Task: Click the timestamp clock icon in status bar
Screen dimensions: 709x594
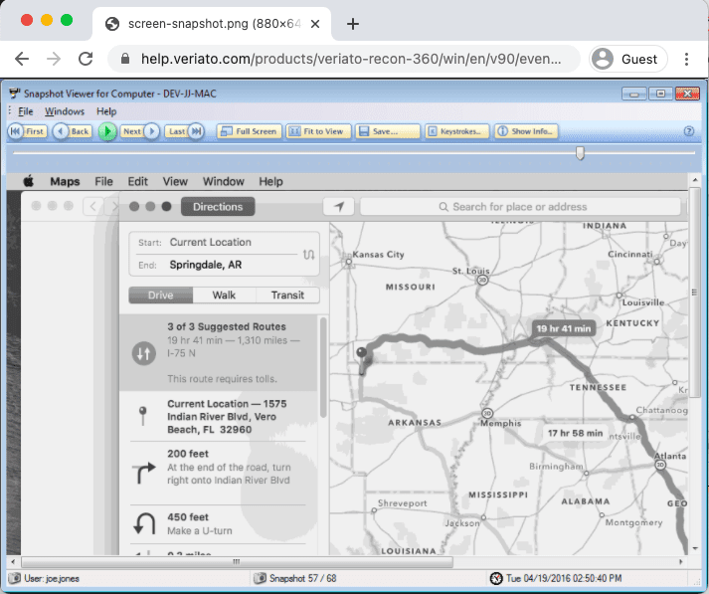Action: coord(496,578)
